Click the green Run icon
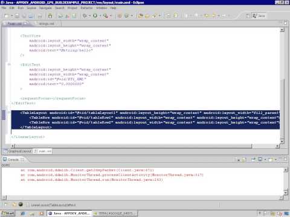Image resolution: width=290 pixels, height=217 pixels. click(95, 16)
